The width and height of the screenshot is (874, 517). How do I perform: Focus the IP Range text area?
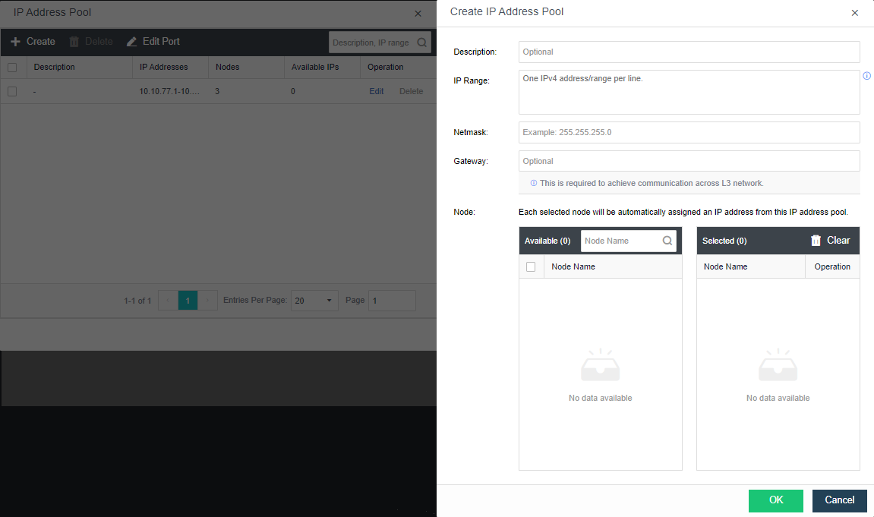689,92
